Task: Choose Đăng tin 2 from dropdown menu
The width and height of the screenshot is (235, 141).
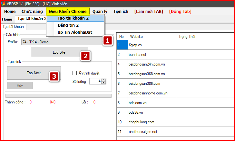Action: 68,25
